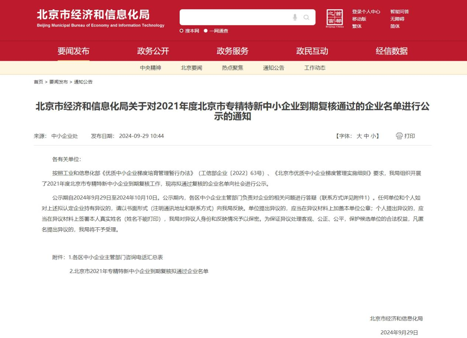Open the 政务公开 navigation menu

[x=153, y=51]
